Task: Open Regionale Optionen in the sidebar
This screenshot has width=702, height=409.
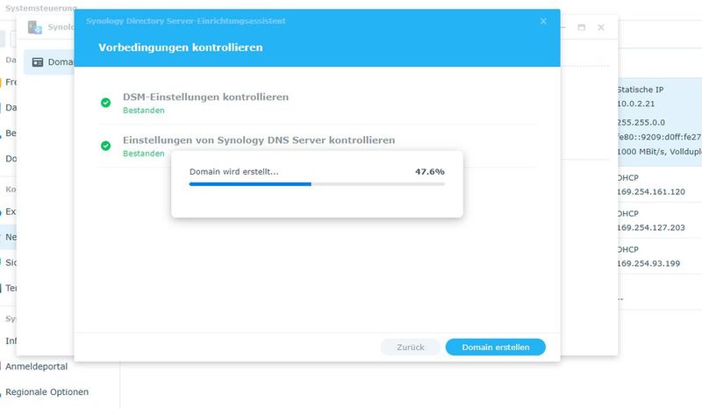Action: point(47,392)
